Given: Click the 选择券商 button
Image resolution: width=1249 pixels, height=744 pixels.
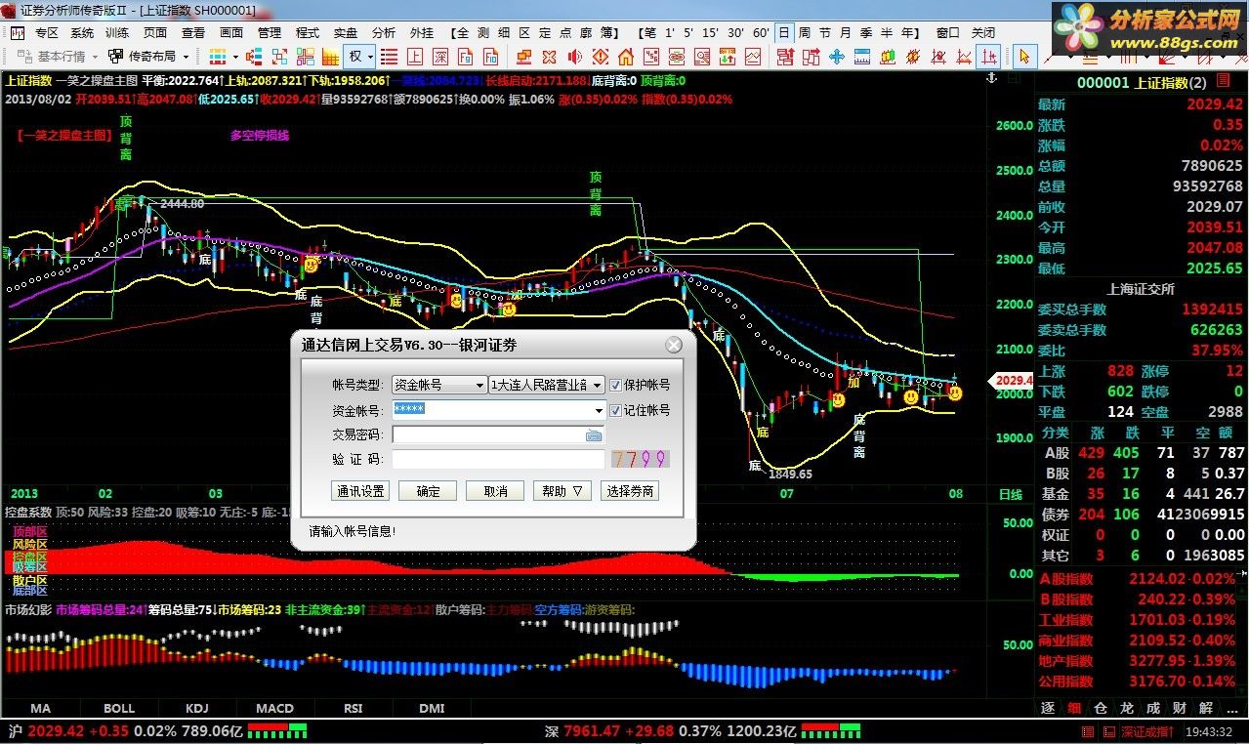Looking at the screenshot, I should pos(630,491).
